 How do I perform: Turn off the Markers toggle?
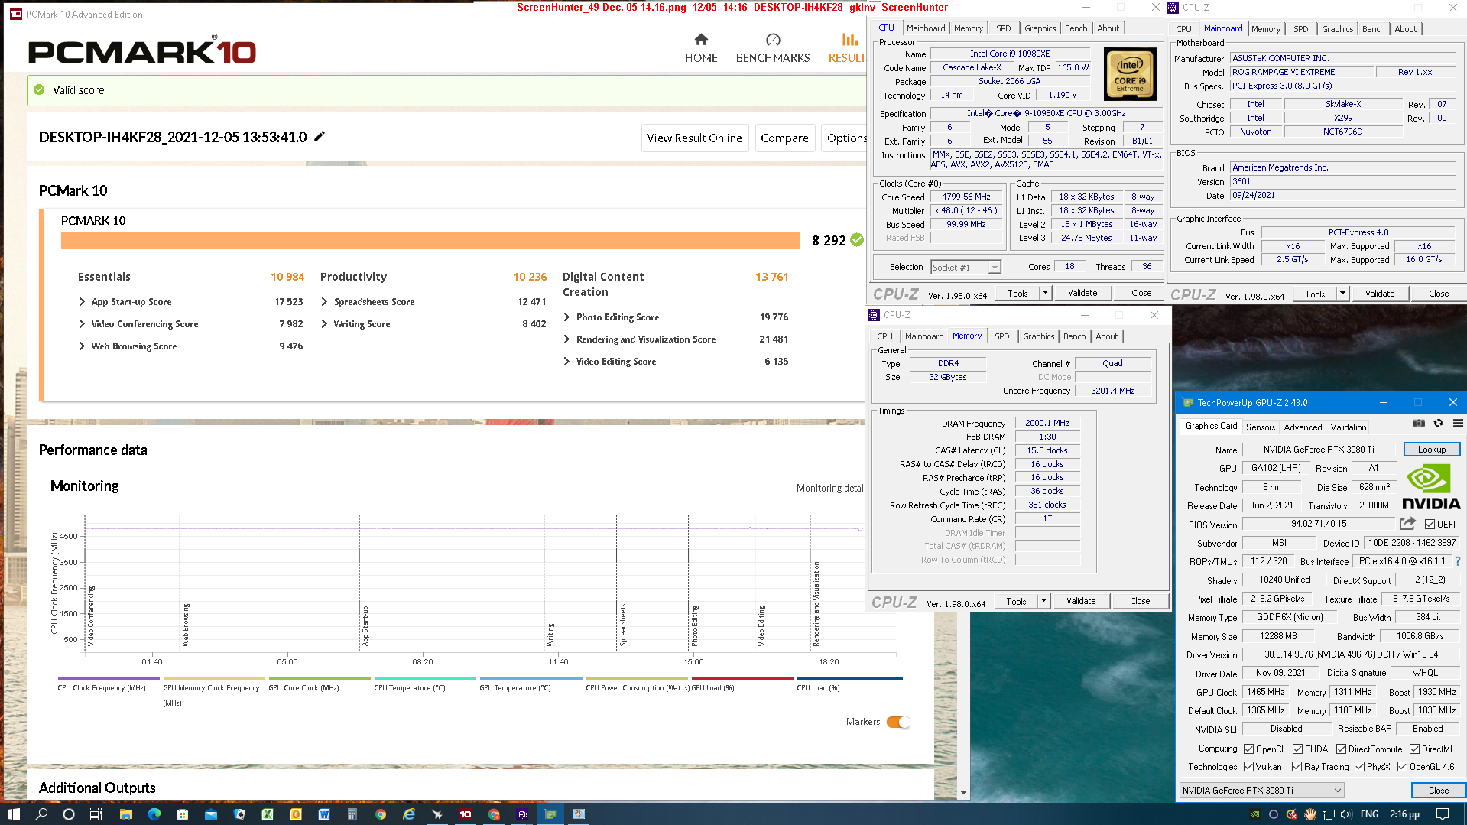click(898, 722)
